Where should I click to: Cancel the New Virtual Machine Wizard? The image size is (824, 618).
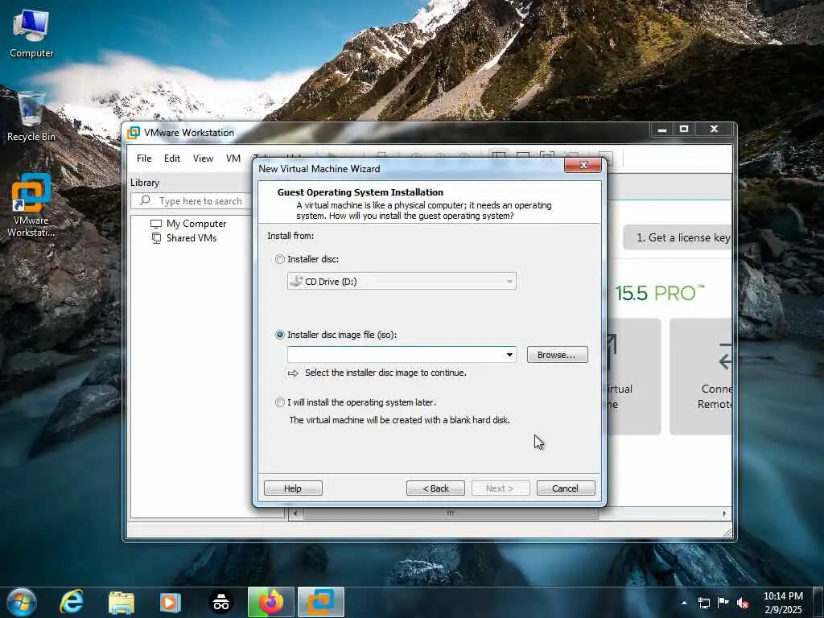click(566, 488)
